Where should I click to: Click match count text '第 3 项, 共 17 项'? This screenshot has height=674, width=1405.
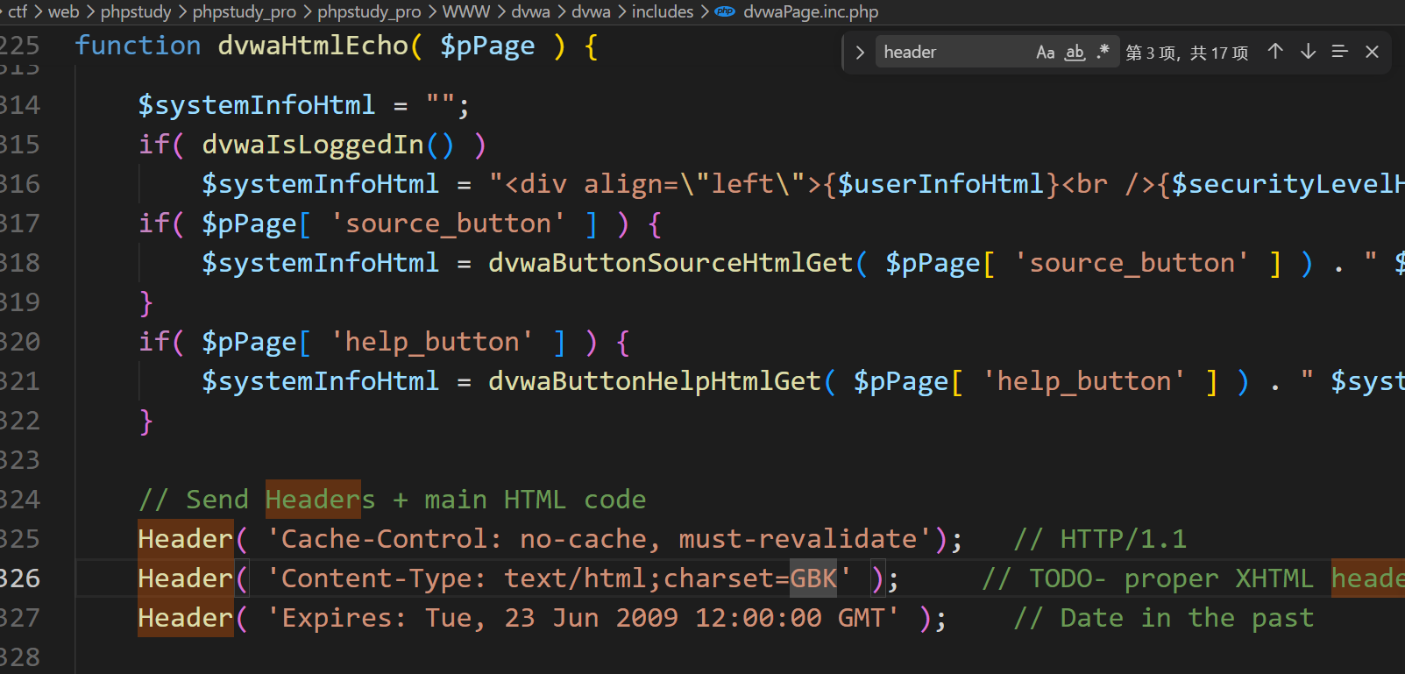1187,53
